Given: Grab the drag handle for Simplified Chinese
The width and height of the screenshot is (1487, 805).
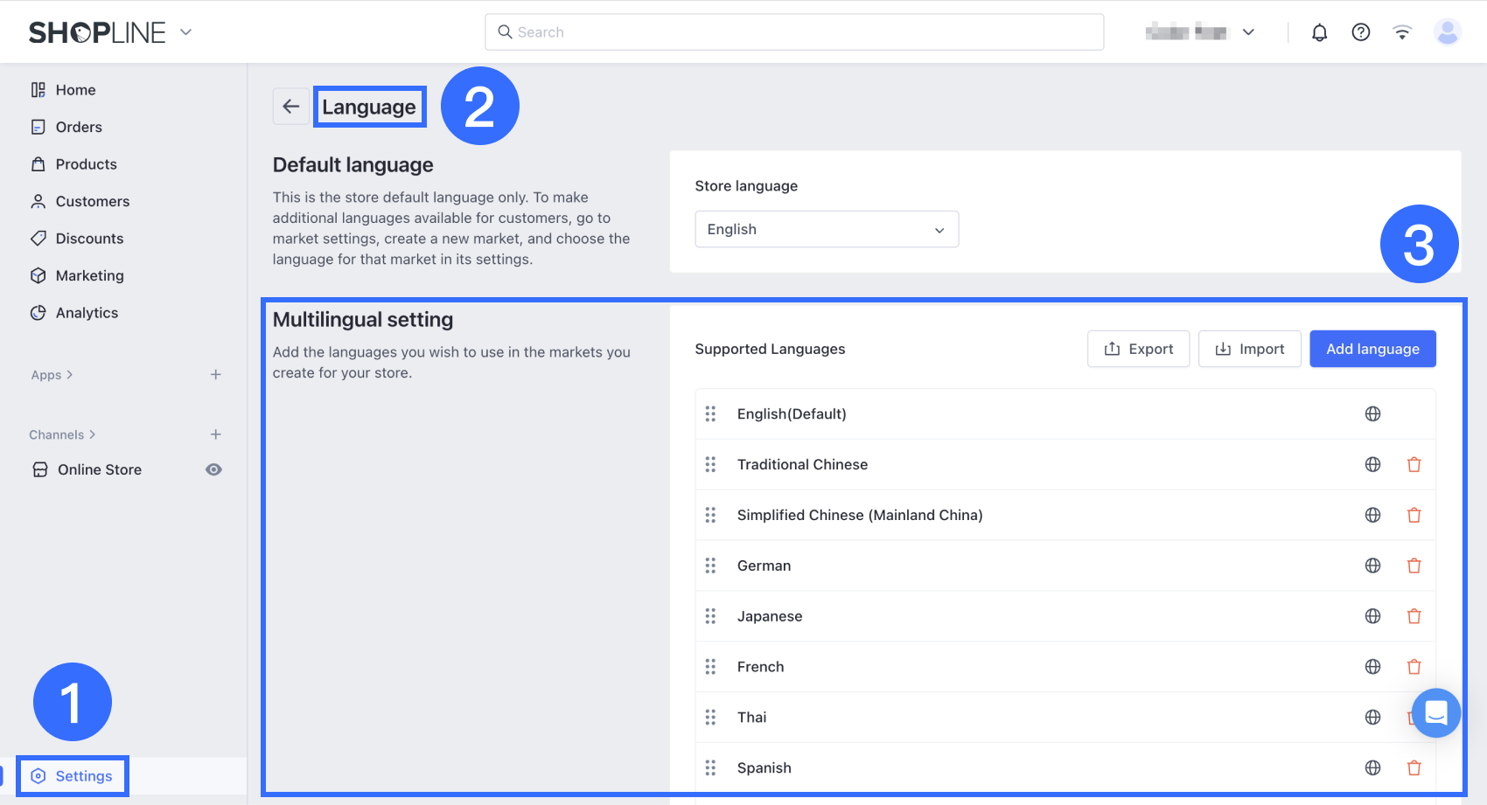Looking at the screenshot, I should 710,516.
